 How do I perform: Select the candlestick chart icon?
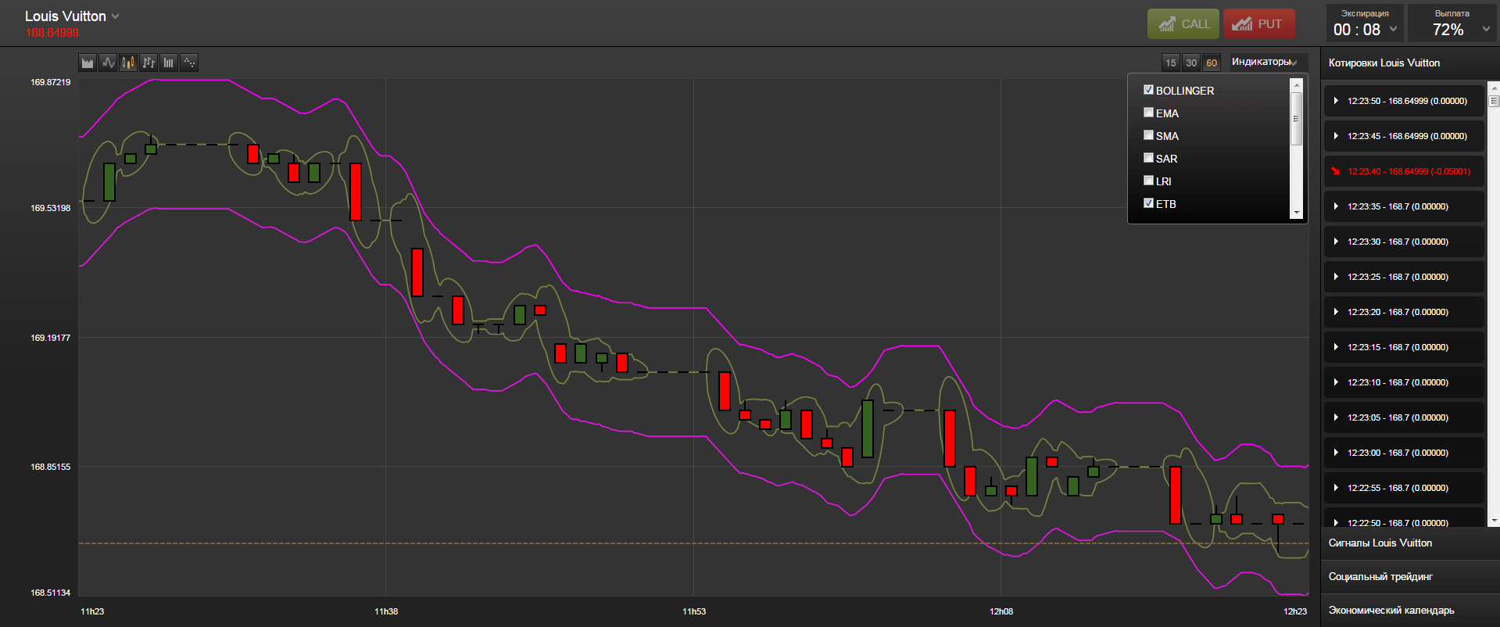(128, 63)
